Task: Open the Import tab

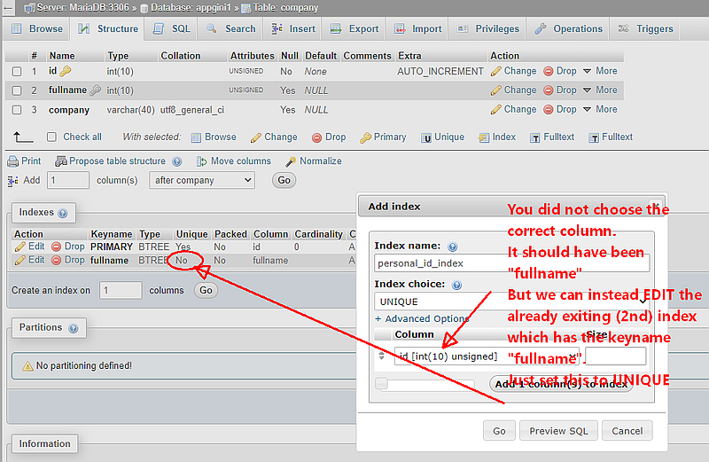Action: 417,29
